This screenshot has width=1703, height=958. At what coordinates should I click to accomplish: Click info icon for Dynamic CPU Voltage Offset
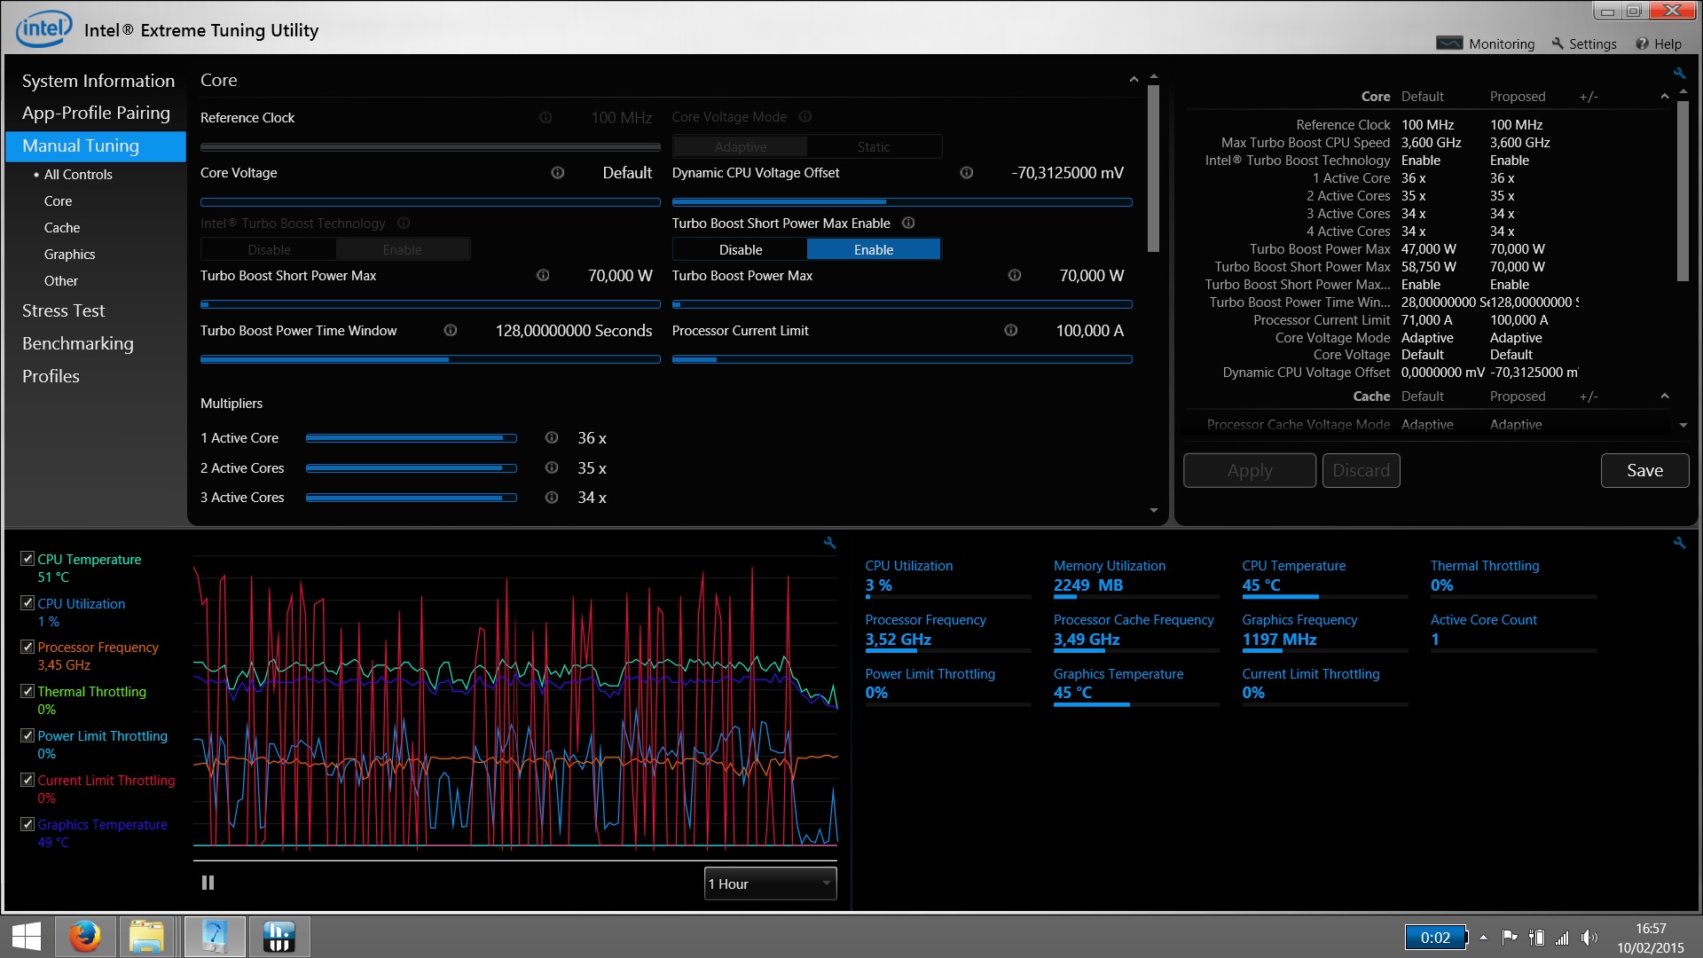[967, 172]
